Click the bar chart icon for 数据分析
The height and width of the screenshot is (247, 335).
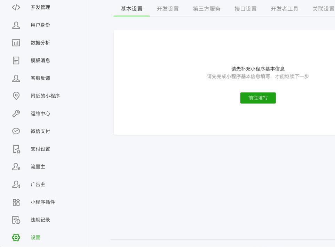tap(16, 43)
